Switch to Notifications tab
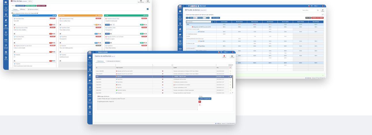The width and height of the screenshot is (372, 135). (100, 61)
